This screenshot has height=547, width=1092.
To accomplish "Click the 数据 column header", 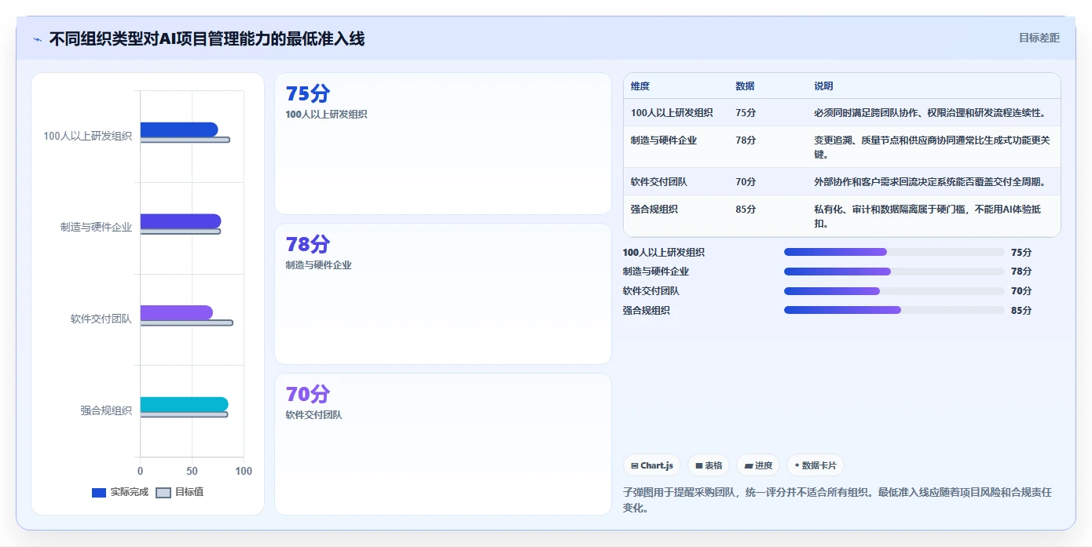I will [745, 86].
